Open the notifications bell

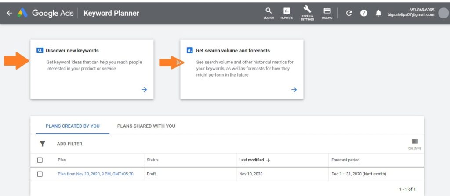(x=379, y=13)
